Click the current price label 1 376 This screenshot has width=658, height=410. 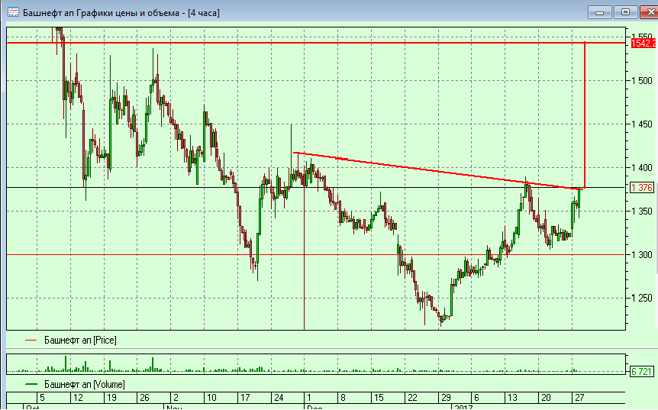[x=642, y=188]
